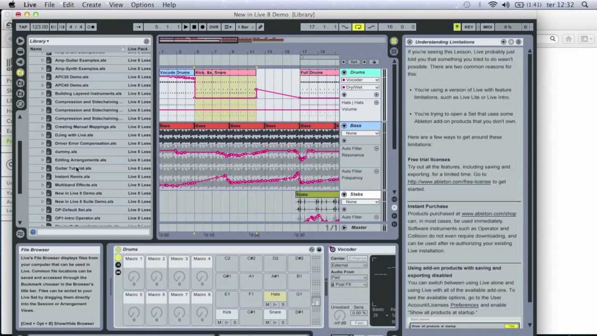597x336 pixels.
Task: Adjust the Vocoder Unvoiced knob
Action: pyautogui.click(x=340, y=316)
